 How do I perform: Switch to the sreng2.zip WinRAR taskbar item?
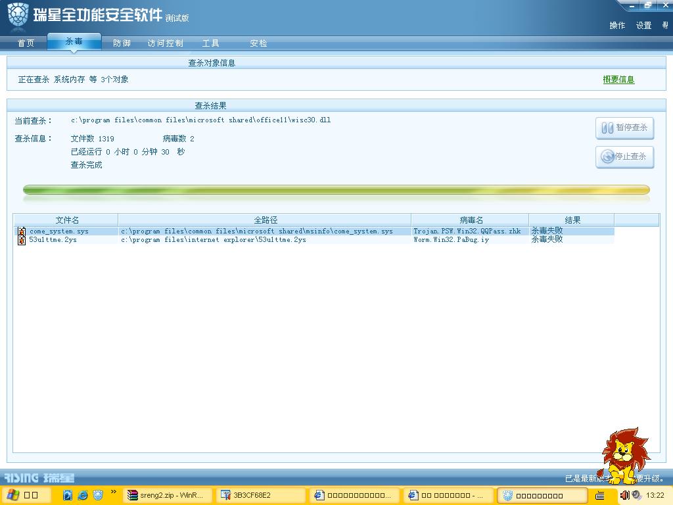(168, 495)
